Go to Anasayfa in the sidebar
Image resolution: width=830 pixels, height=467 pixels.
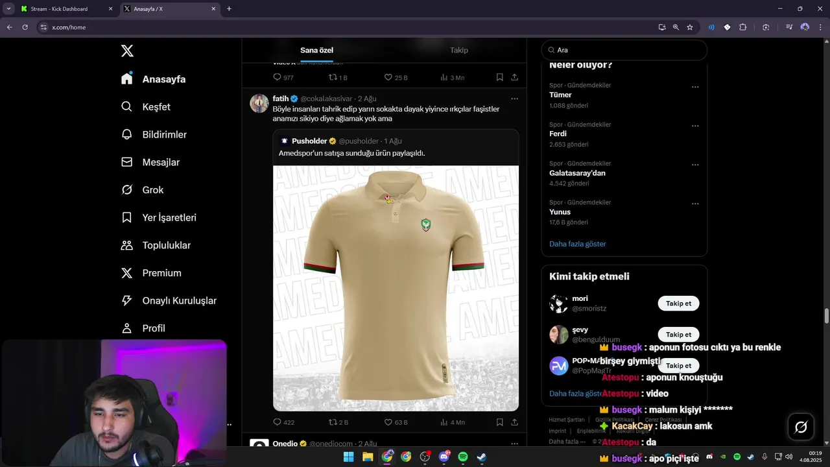click(153, 79)
